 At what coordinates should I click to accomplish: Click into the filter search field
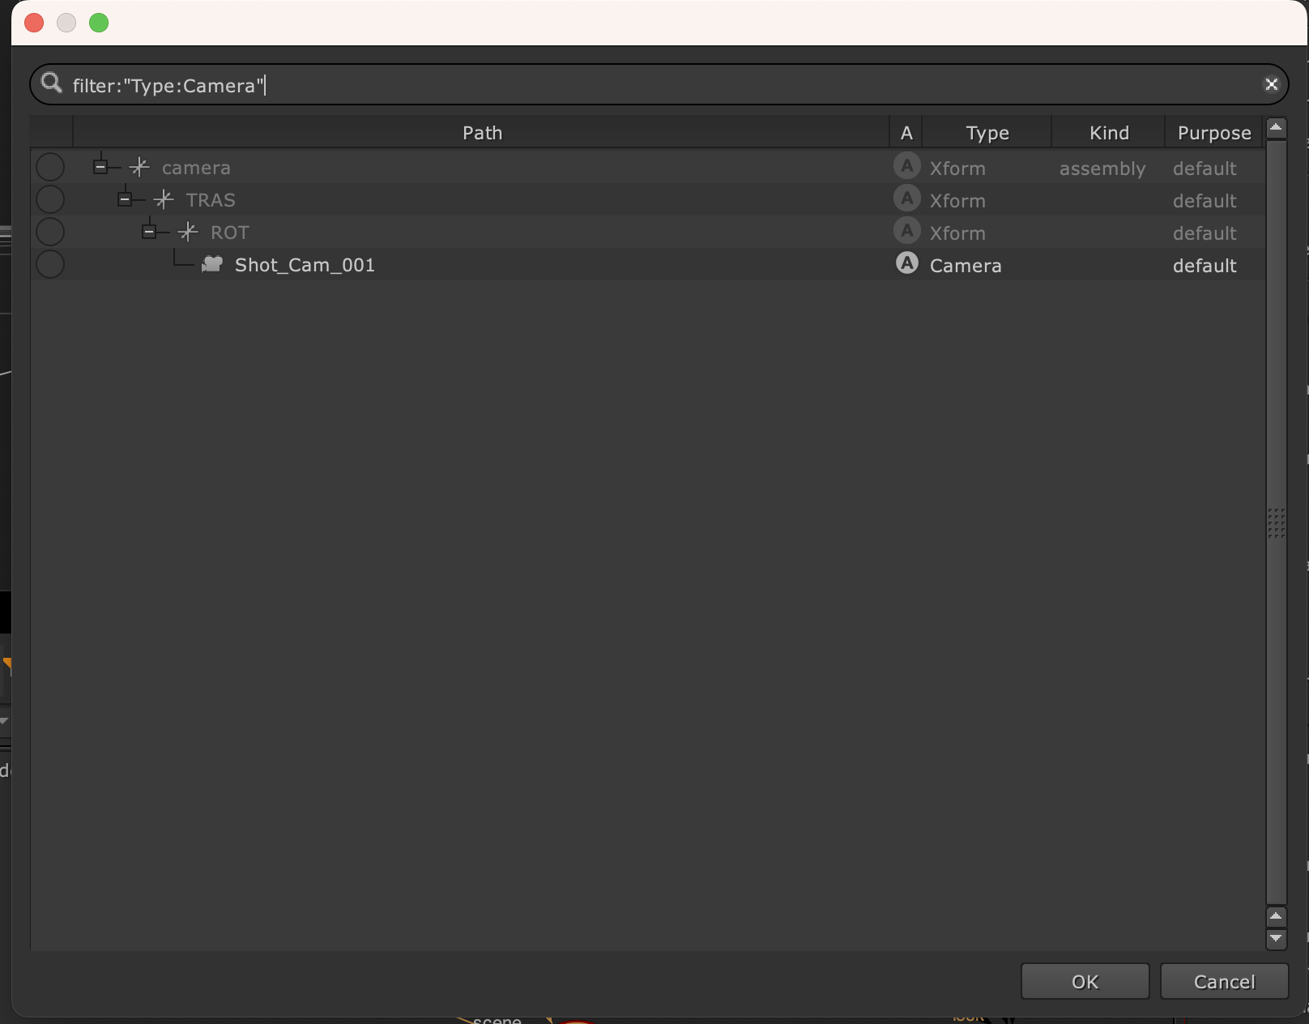point(648,85)
